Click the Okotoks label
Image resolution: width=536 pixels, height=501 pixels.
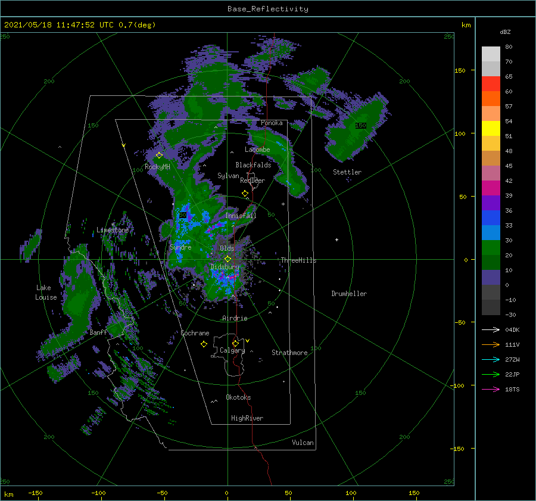(x=238, y=397)
